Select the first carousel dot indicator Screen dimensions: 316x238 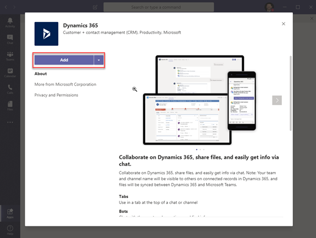197,150
